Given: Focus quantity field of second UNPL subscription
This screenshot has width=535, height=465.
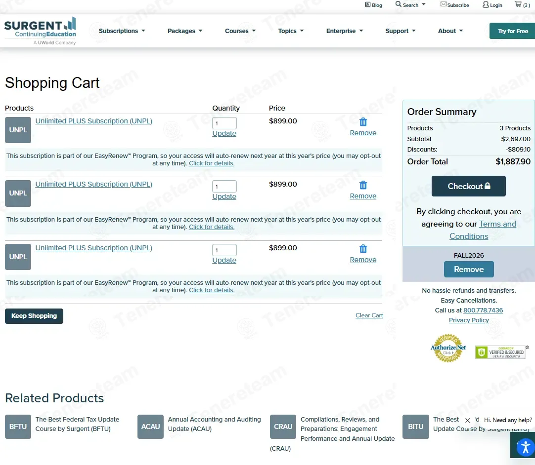Looking at the screenshot, I should pos(224,186).
